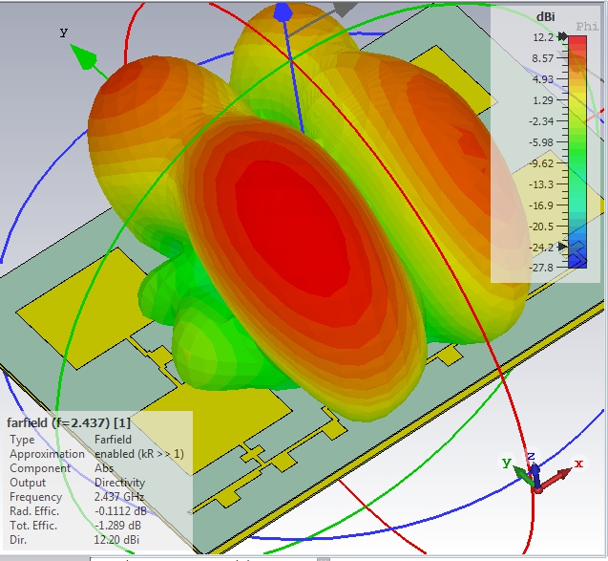Select the dBi unit label above scale
The height and width of the screenshot is (561, 608).
(x=546, y=17)
